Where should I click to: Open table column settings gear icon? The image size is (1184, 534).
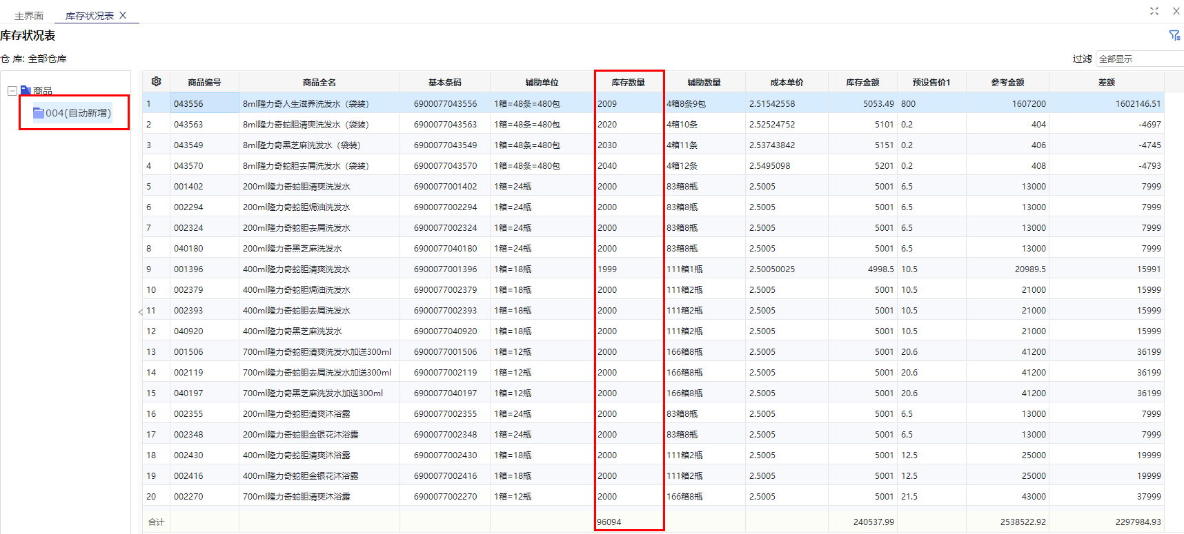pos(156,81)
